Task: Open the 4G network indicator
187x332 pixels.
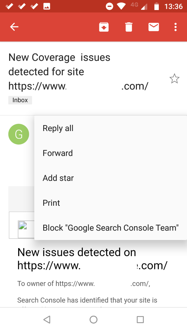Action: [x=133, y=5]
